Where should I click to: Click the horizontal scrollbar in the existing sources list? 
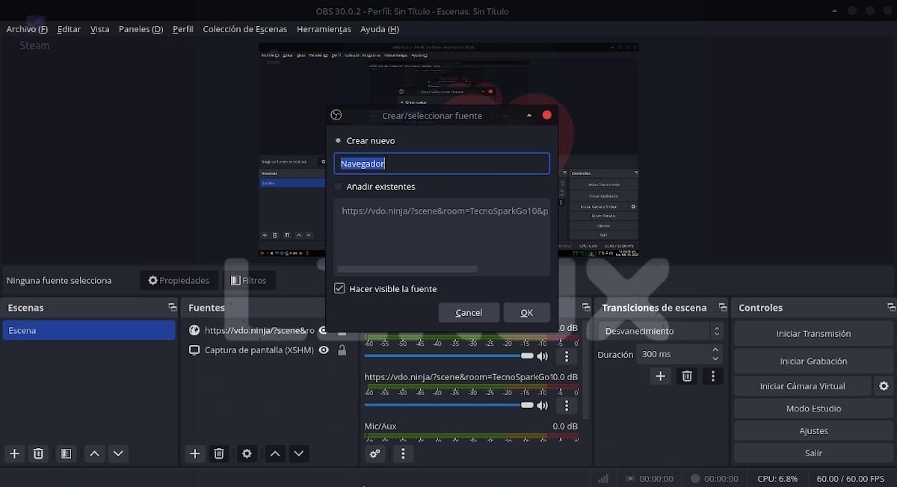(407, 269)
